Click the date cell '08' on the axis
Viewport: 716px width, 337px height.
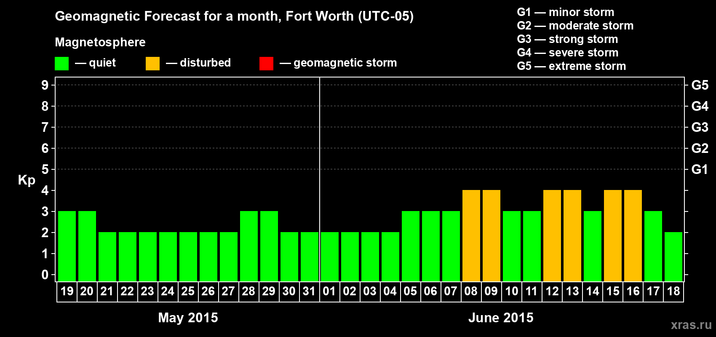pos(471,292)
